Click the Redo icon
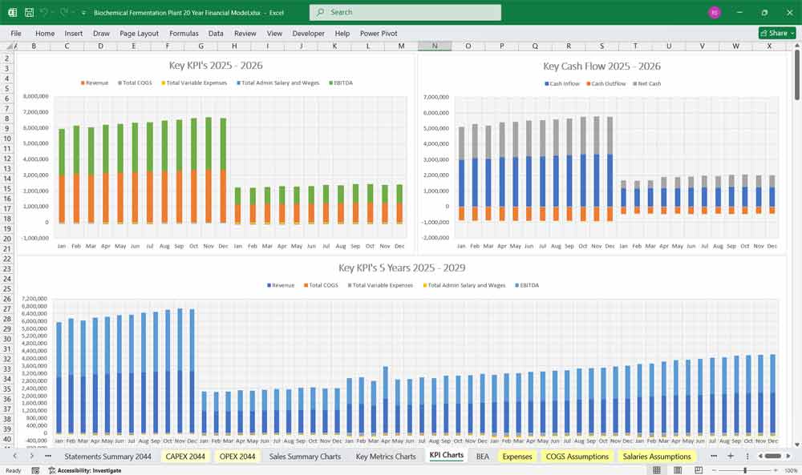Screen dimensions: 802x475 click(62, 12)
